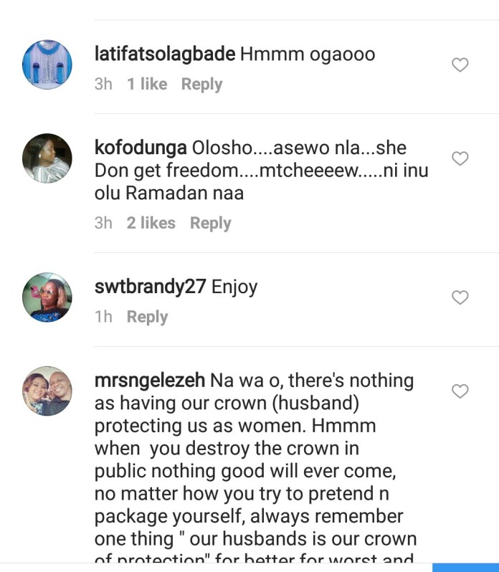Select the 3h timestamp under kofodunga's comment
Screen dimensions: 499x572
coord(103,224)
